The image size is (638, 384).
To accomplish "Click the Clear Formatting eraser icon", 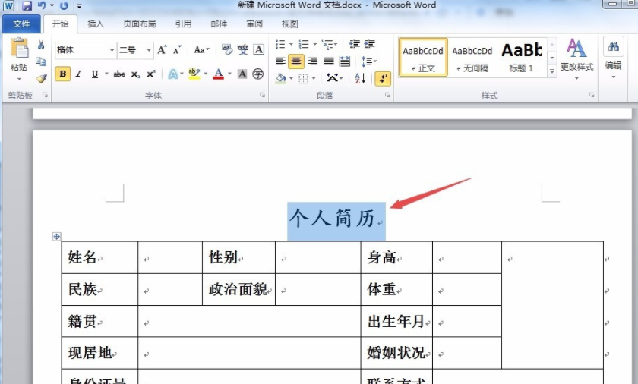I will pyautogui.click(x=227, y=50).
